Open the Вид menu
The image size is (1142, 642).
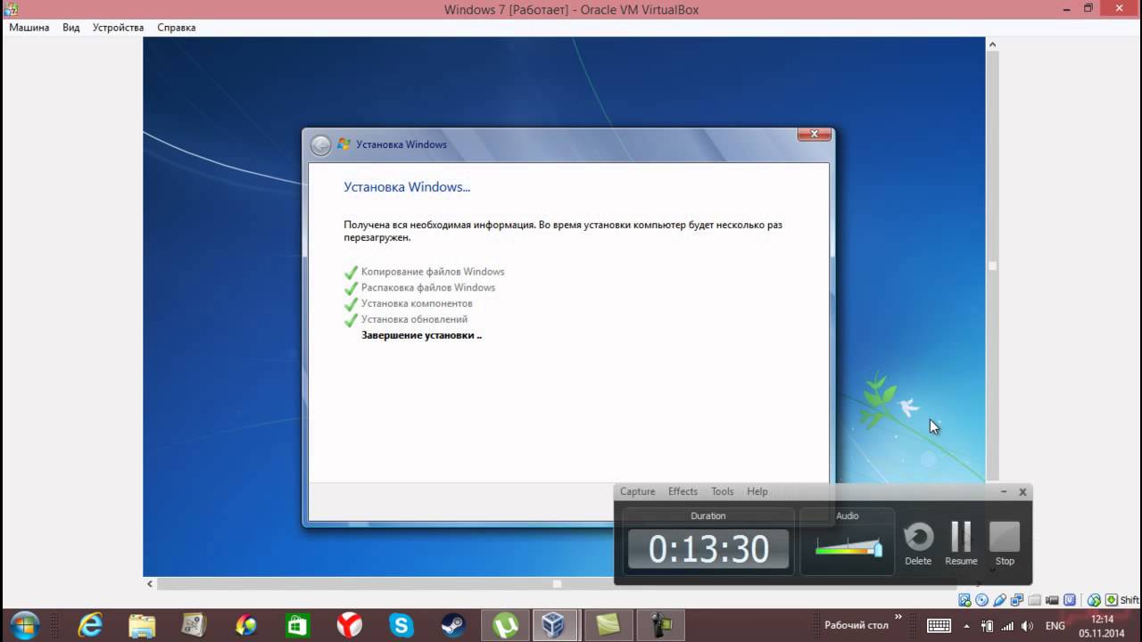71,28
